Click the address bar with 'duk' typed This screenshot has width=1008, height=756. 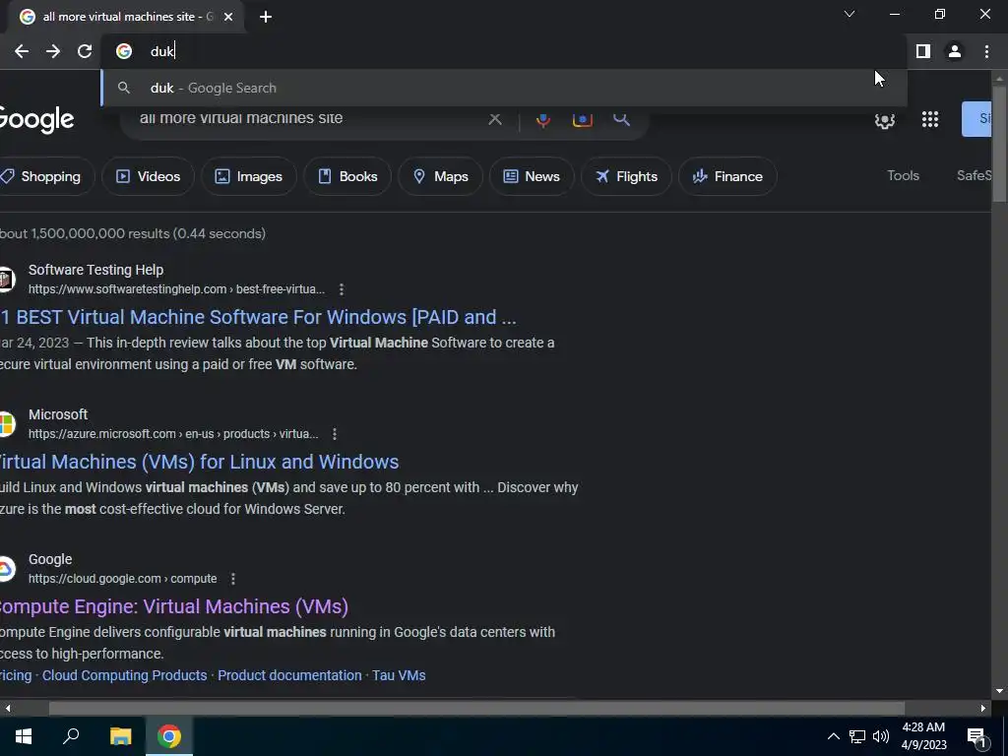[x=503, y=51]
